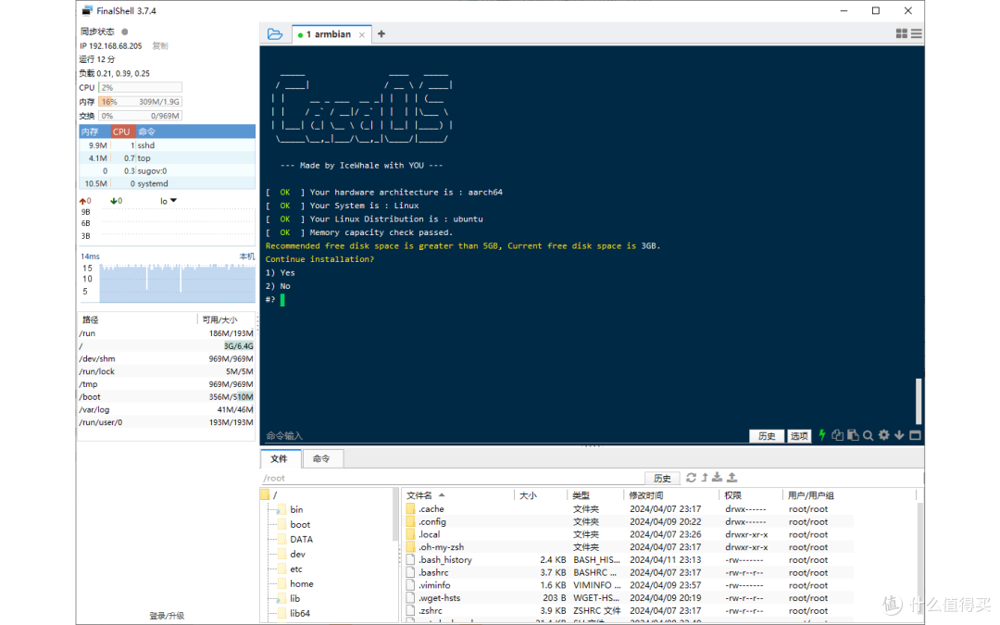The image size is (1000, 625).
Task: Go to parent directory arrow icon
Action: 705,477
